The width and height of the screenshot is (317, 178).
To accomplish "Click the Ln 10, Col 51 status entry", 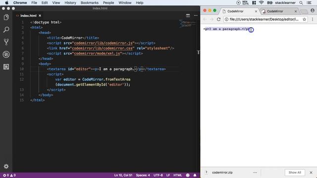I will (x=123, y=176).
